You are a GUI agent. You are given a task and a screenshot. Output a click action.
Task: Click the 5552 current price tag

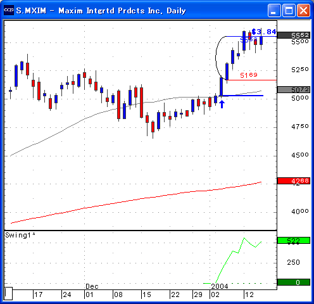coord(294,35)
